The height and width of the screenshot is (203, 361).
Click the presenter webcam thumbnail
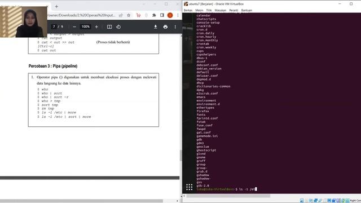pos(24,22)
